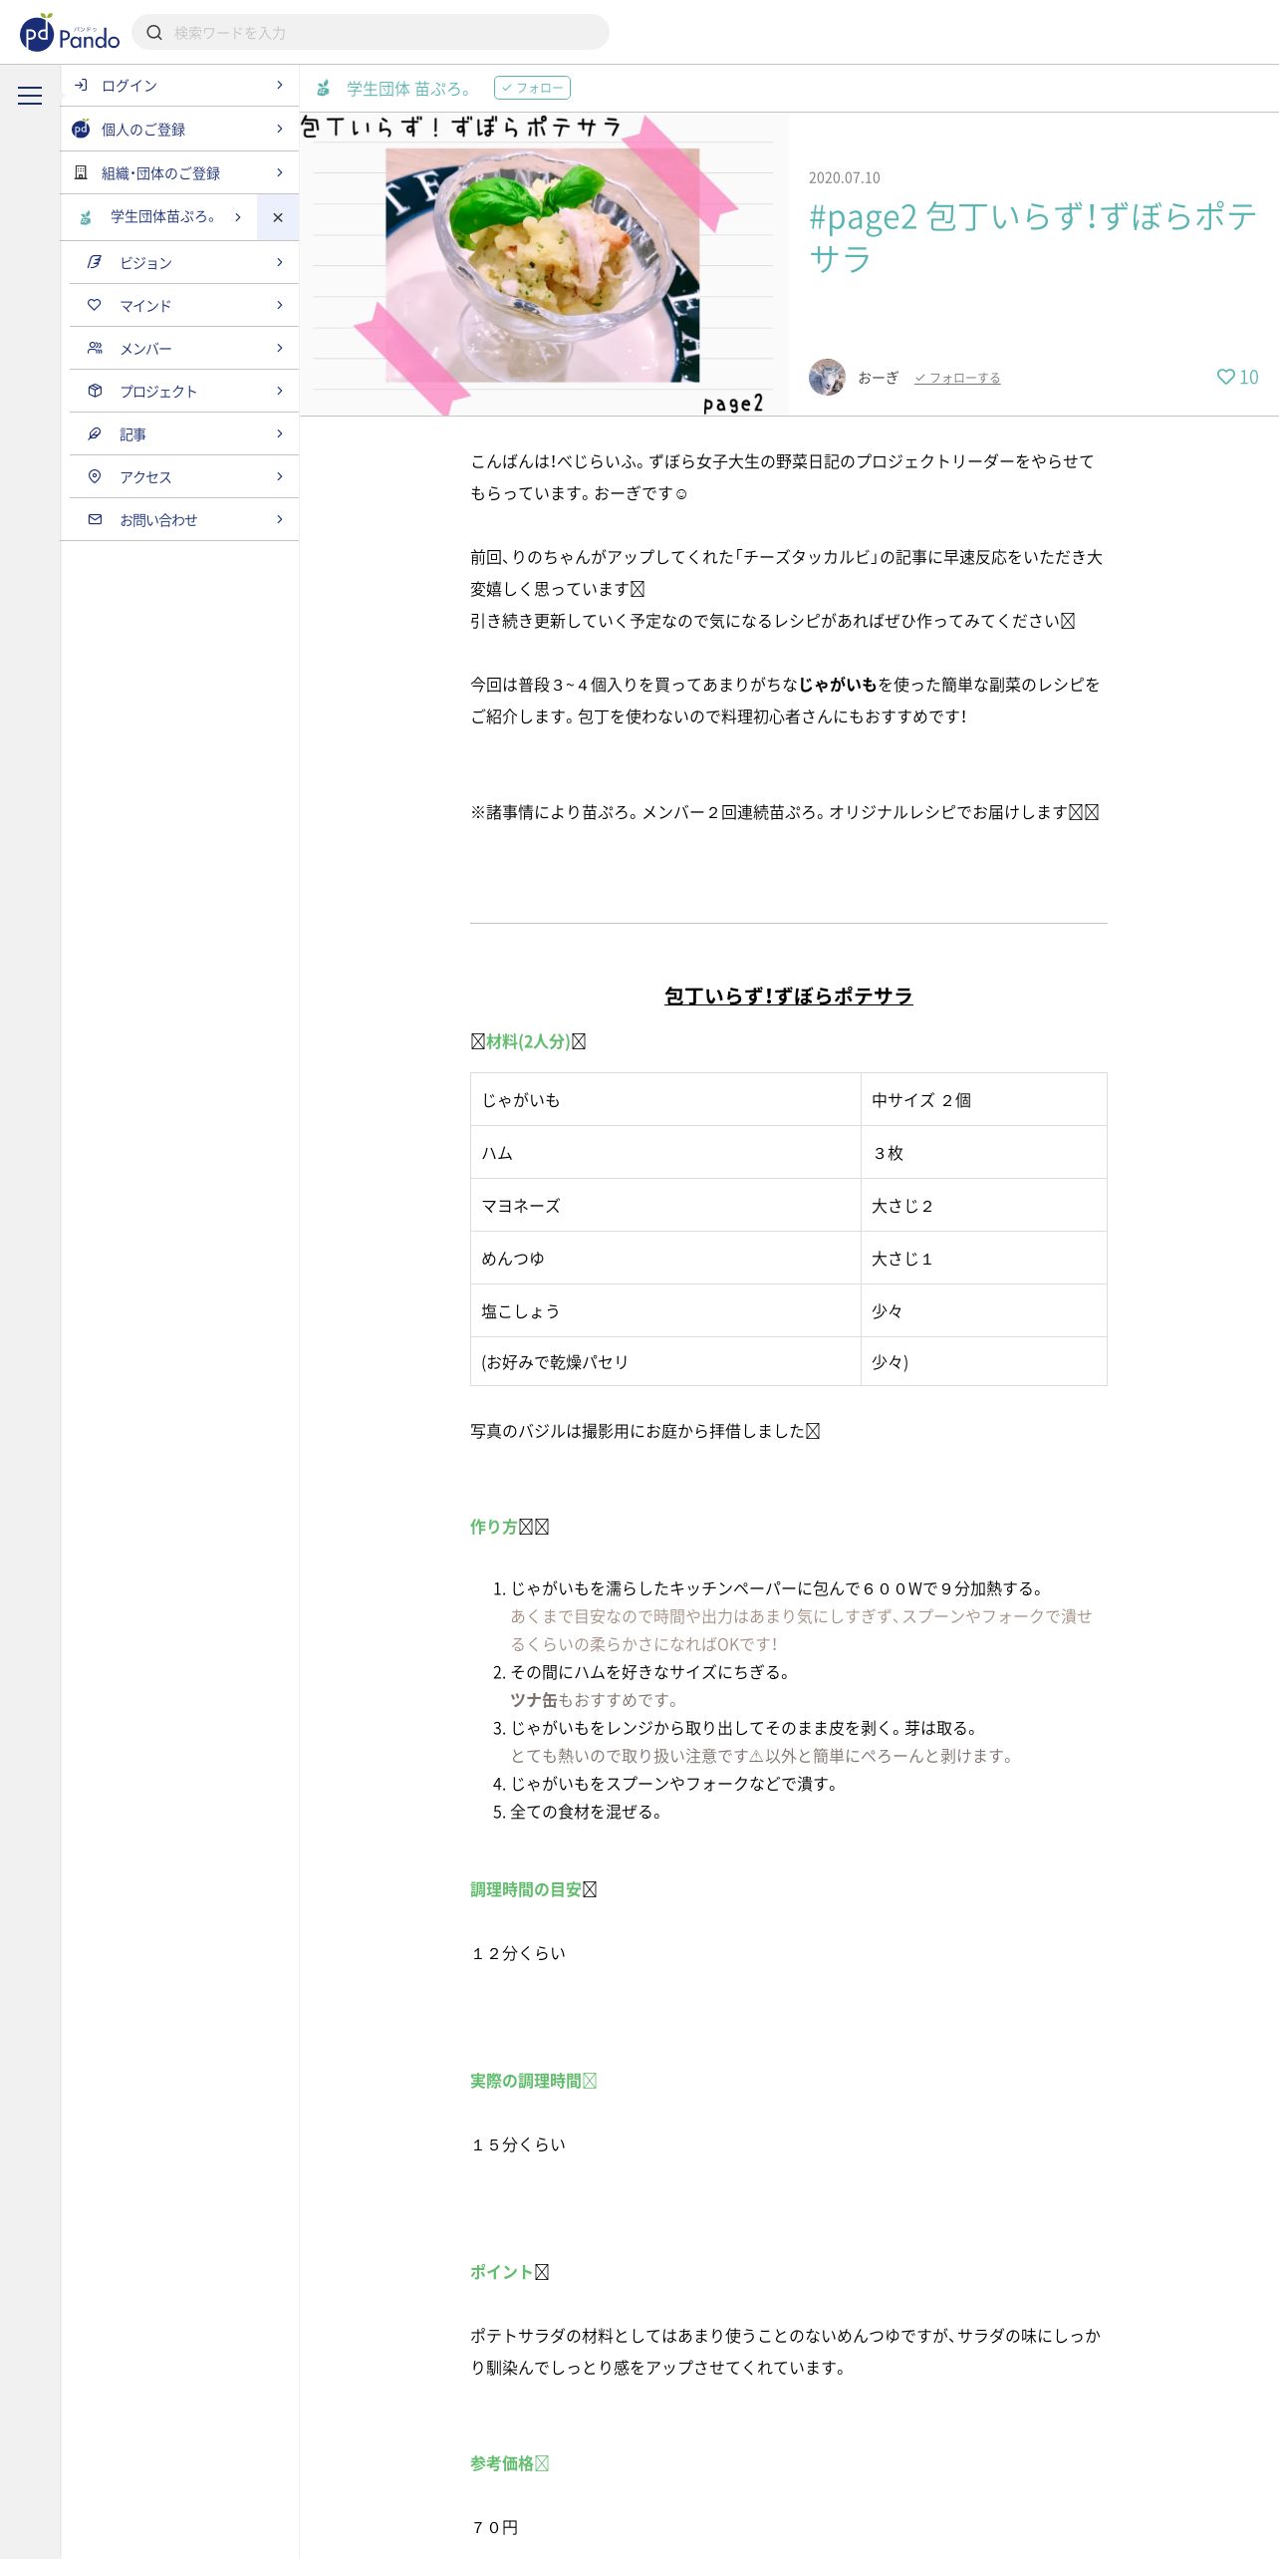Select the 作り方 section heading
This screenshot has width=1279, height=2559.
coord(509,1527)
